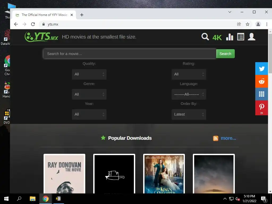Open the trending bar chart icon
This screenshot has height=204, width=272.
click(x=229, y=37)
